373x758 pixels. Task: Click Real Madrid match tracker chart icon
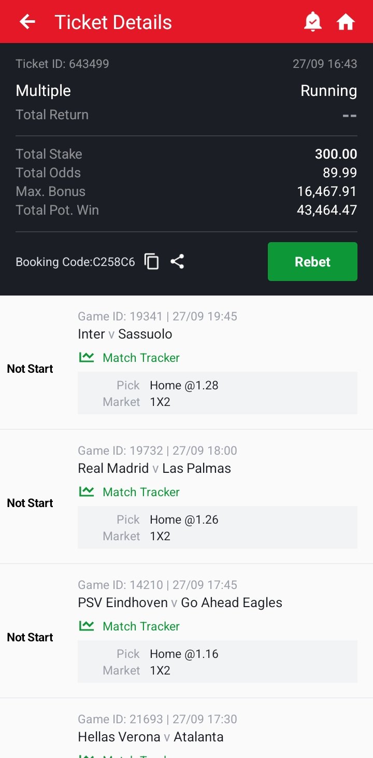click(87, 492)
